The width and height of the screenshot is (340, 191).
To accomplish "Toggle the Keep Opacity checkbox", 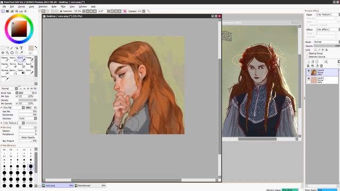I will coord(20,137).
